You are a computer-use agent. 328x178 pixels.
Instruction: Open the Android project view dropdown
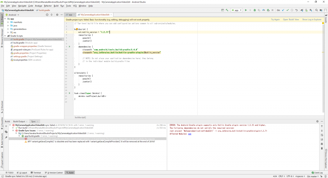12,15
